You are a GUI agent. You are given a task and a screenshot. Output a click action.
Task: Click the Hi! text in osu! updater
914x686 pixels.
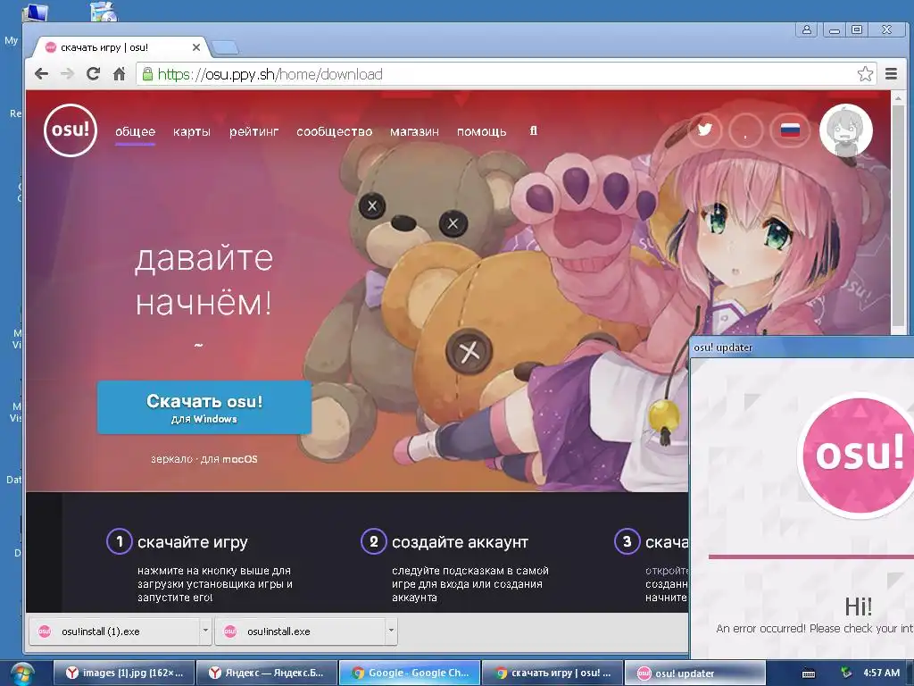[859, 607]
